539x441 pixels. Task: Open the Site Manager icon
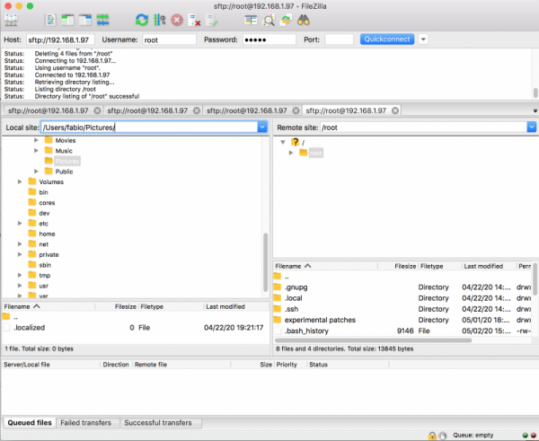point(11,21)
